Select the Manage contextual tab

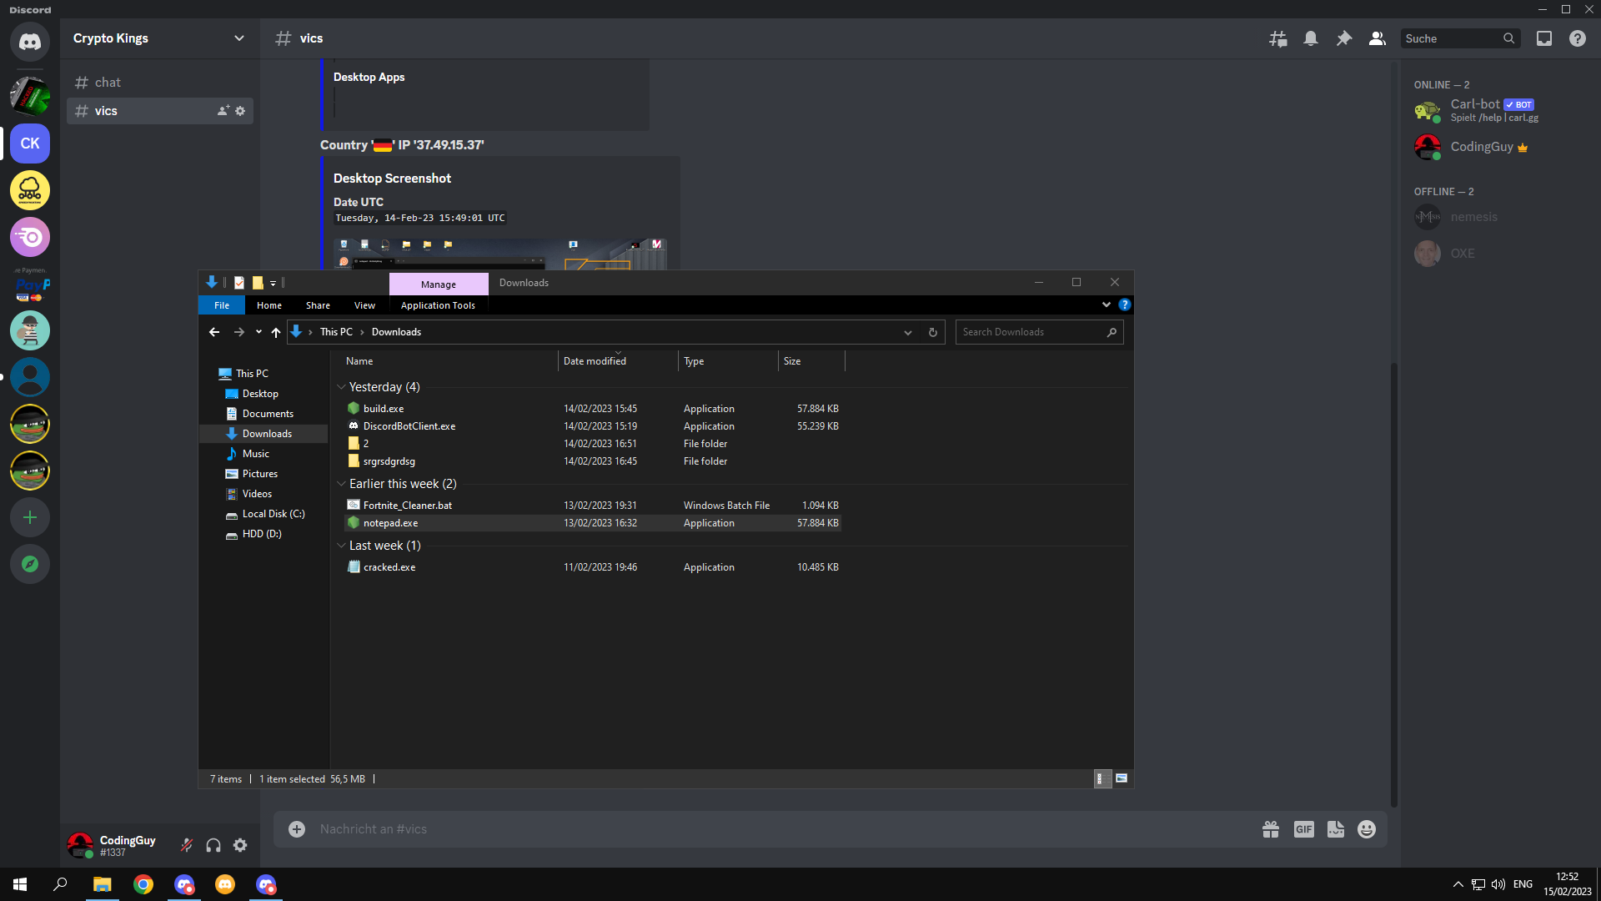(439, 284)
